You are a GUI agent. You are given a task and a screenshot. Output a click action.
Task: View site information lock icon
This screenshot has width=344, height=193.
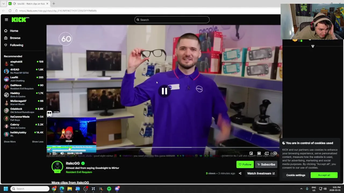click(x=16, y=11)
